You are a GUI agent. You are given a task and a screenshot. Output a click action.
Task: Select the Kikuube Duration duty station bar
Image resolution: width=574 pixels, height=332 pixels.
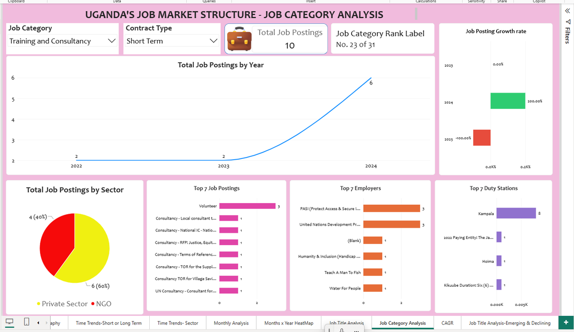pos(499,285)
